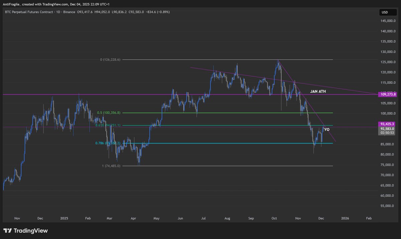Click the current price label 92,583.0

[388, 129]
